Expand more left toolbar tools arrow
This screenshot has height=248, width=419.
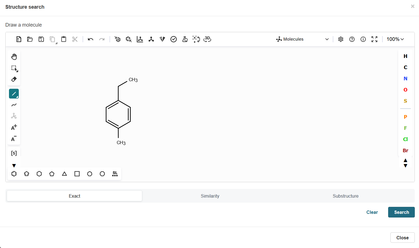click(14, 165)
